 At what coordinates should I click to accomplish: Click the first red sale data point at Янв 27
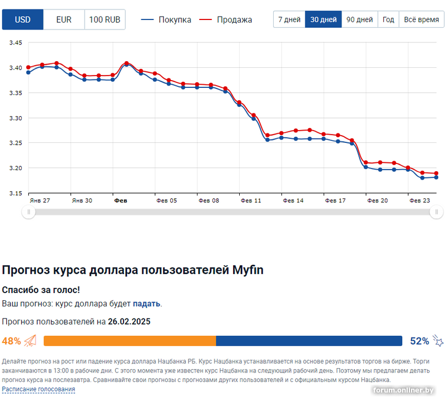pos(28,67)
